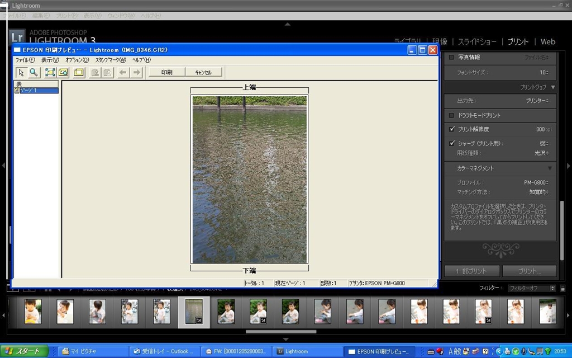Collapse the カラーマネジメント section triangle

[x=550, y=168]
